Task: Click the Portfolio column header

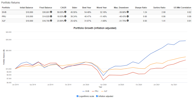Action: 6,8
